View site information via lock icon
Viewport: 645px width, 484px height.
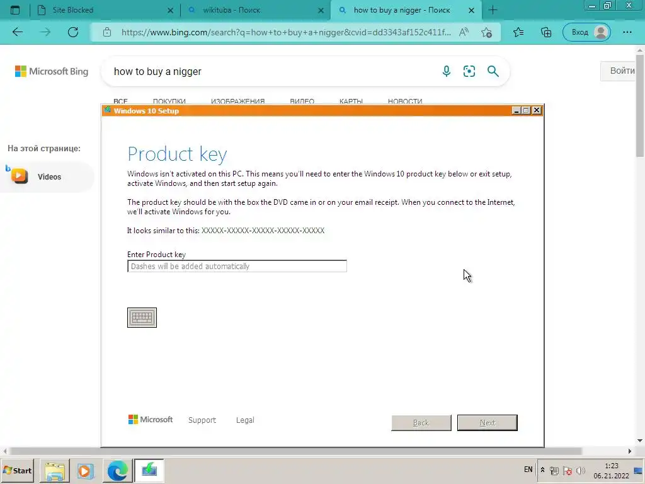click(107, 32)
